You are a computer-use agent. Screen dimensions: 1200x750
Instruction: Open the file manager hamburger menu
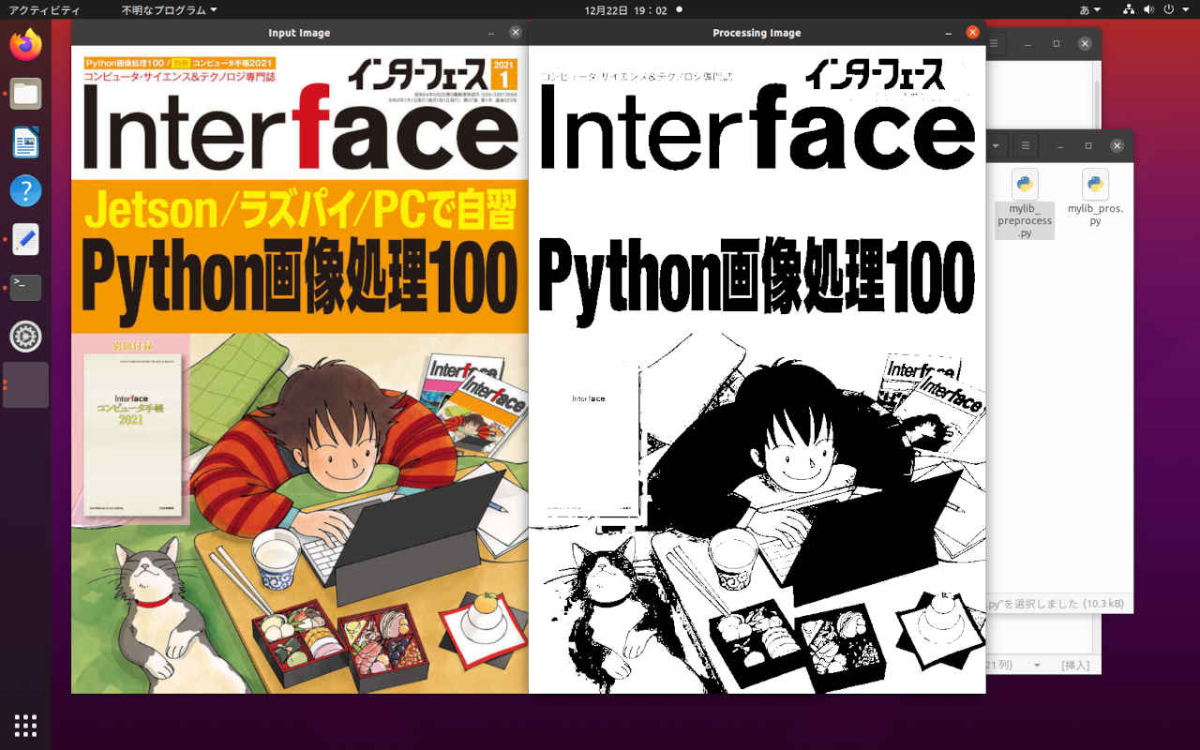[x=1026, y=146]
